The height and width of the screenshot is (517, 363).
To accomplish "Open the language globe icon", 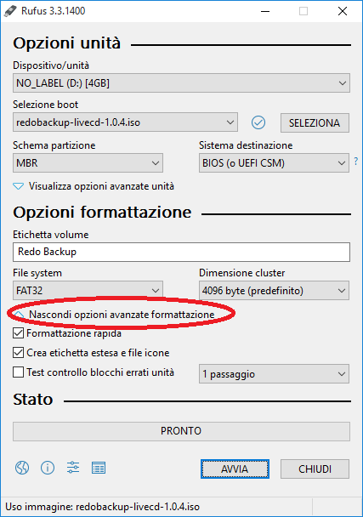I will click(x=22, y=468).
